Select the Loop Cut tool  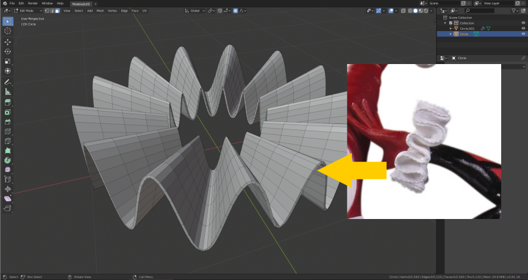(x=7, y=131)
